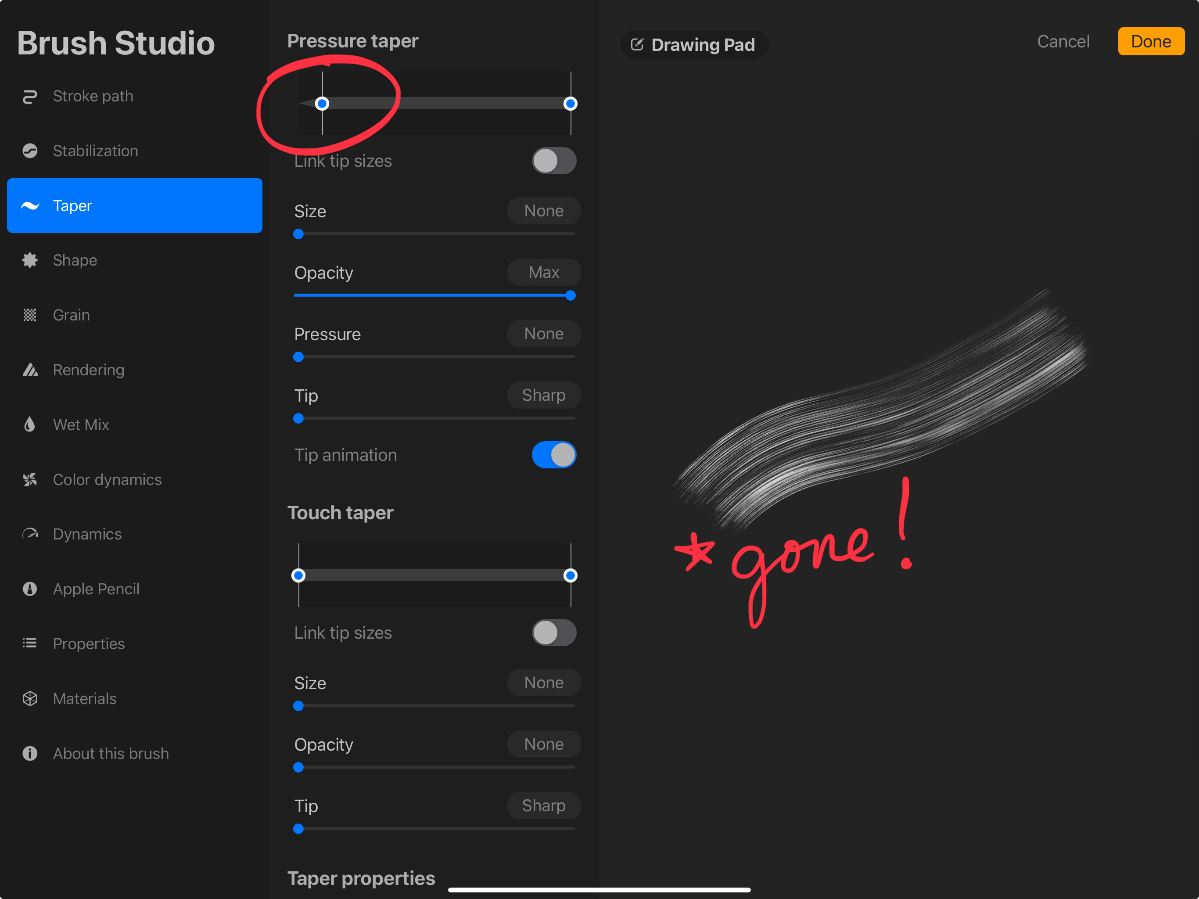Click Pressure taper end handle

[x=570, y=104]
